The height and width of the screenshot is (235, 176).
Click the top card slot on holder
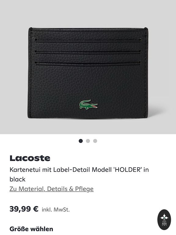[88, 40]
